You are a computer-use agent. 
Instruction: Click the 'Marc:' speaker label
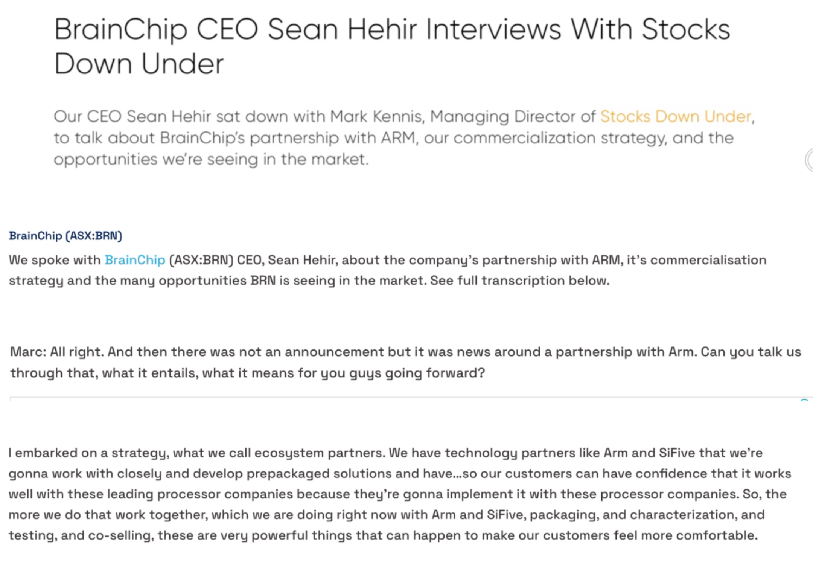coord(28,352)
